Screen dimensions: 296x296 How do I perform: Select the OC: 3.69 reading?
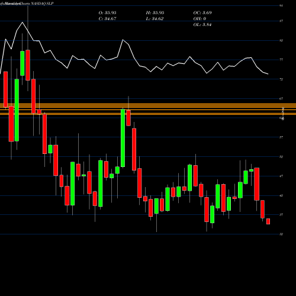click(x=202, y=13)
